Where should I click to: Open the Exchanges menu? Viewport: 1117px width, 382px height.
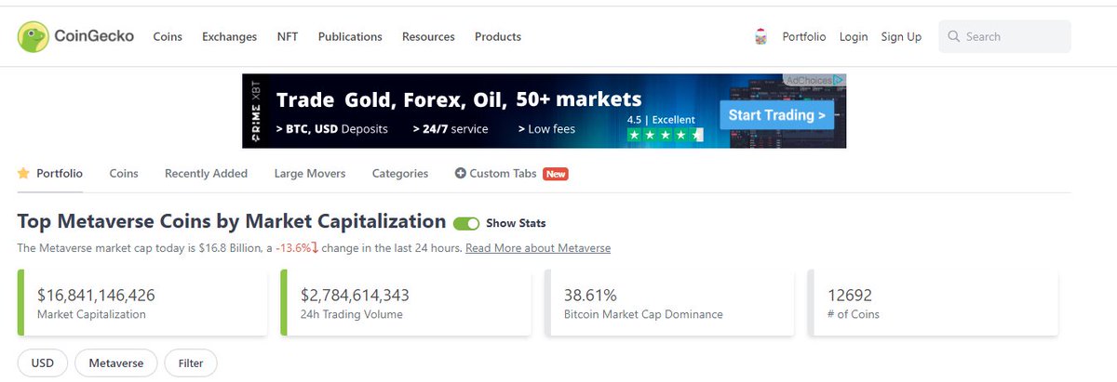[229, 37]
